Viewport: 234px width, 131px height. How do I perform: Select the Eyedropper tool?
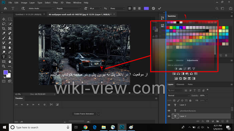click(x=4, y=33)
